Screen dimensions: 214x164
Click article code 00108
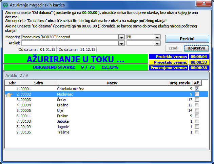click(x=26, y=121)
